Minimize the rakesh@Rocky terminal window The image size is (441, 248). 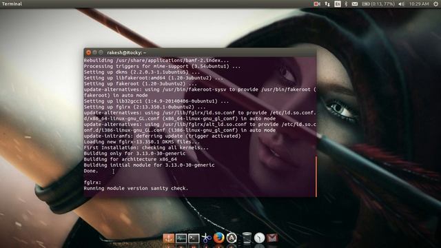[95, 52]
